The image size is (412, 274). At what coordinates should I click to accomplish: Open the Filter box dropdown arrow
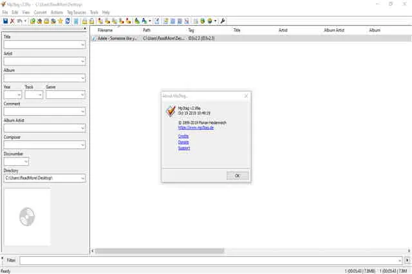coord(399,260)
